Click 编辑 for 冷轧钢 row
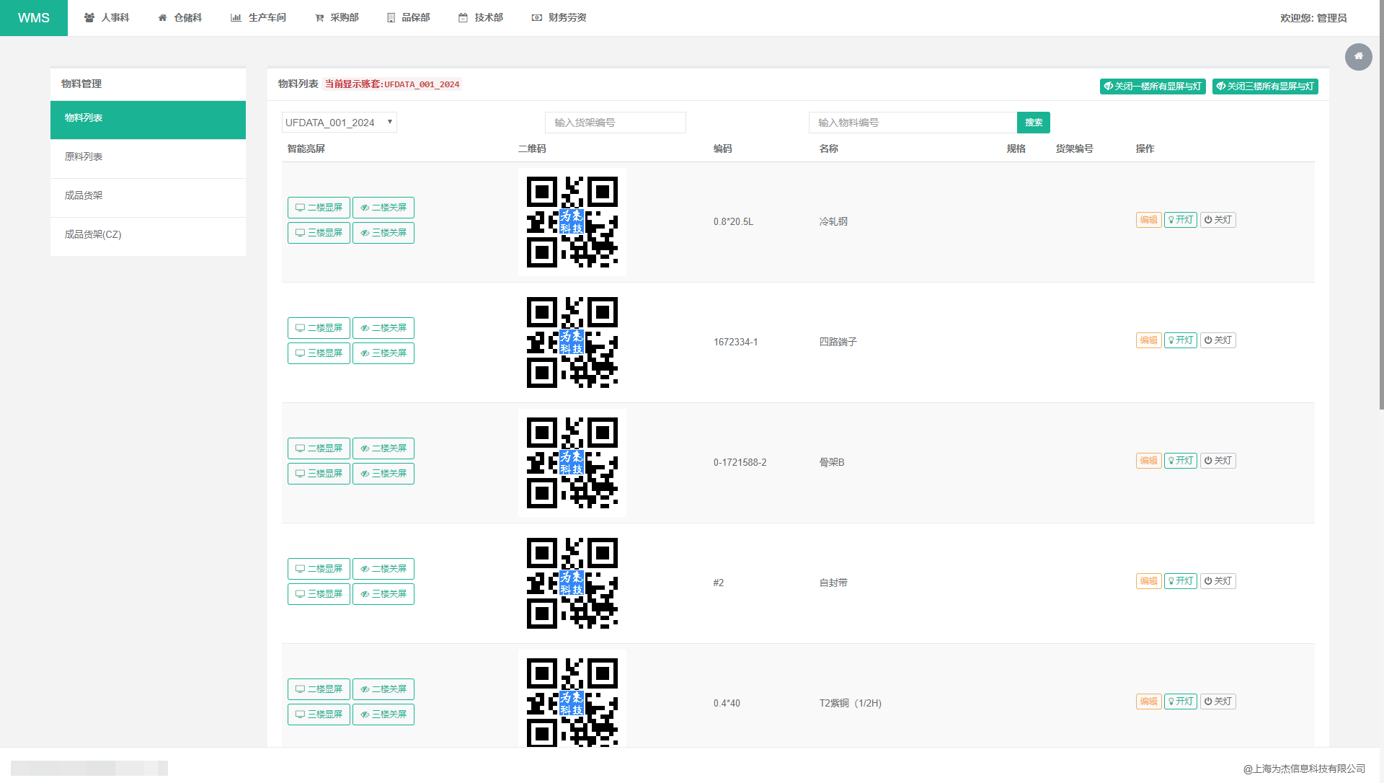Image resolution: width=1384 pixels, height=783 pixels. tap(1149, 220)
